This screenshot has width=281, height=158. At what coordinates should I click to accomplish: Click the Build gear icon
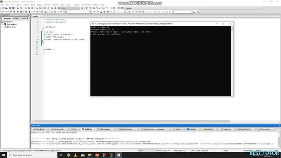[x=45, y=8]
